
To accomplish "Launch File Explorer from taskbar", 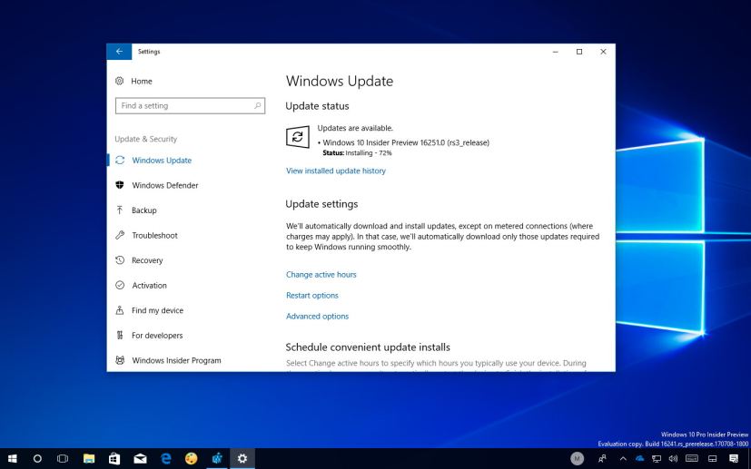I will [89, 458].
